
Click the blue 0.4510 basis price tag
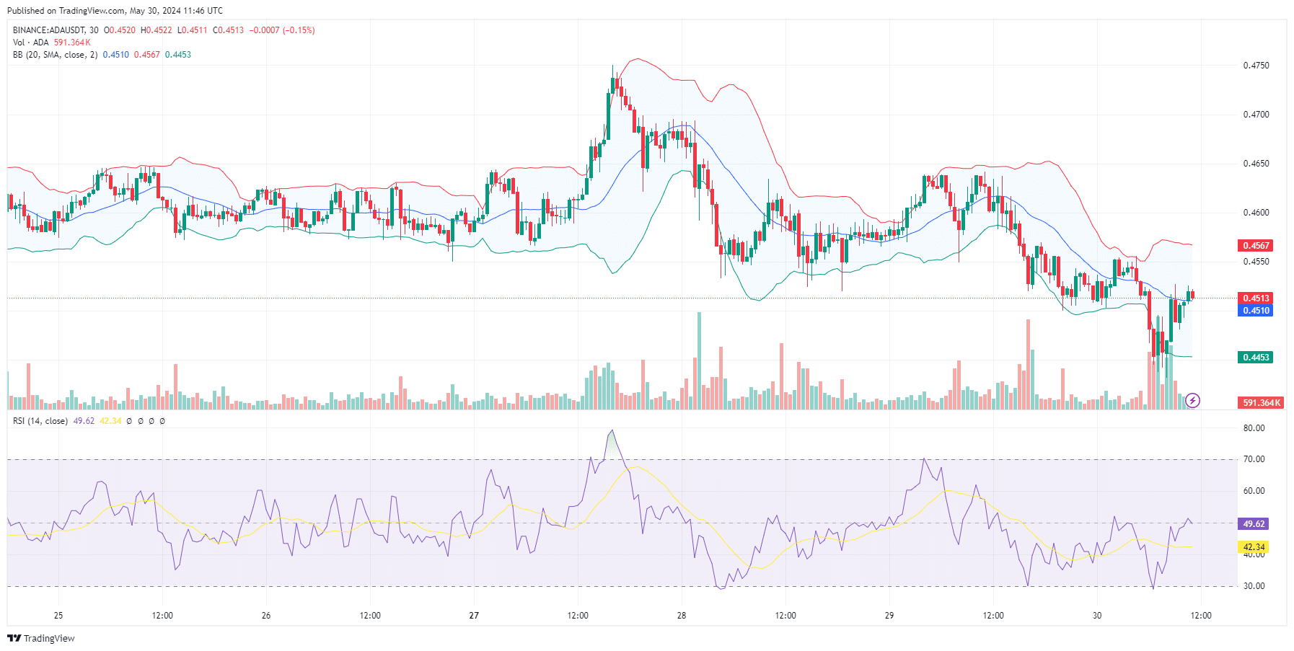1256,311
